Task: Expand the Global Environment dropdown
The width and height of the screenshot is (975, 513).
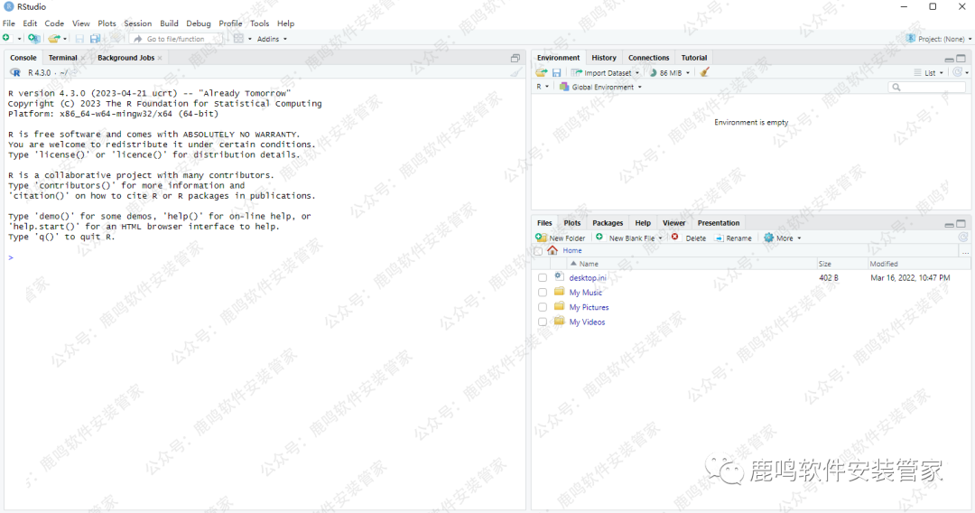Action: click(x=600, y=87)
